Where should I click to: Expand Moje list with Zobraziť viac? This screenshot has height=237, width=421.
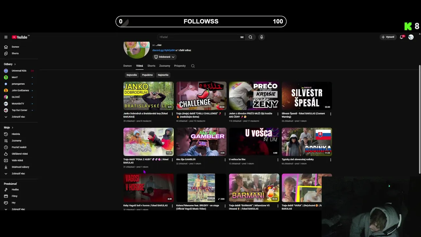point(19,173)
